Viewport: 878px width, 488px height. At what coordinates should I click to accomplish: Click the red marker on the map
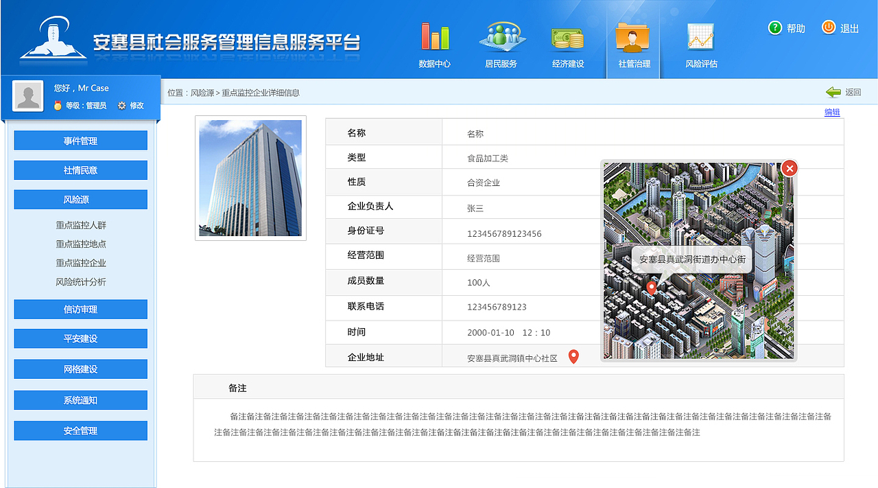click(x=652, y=288)
